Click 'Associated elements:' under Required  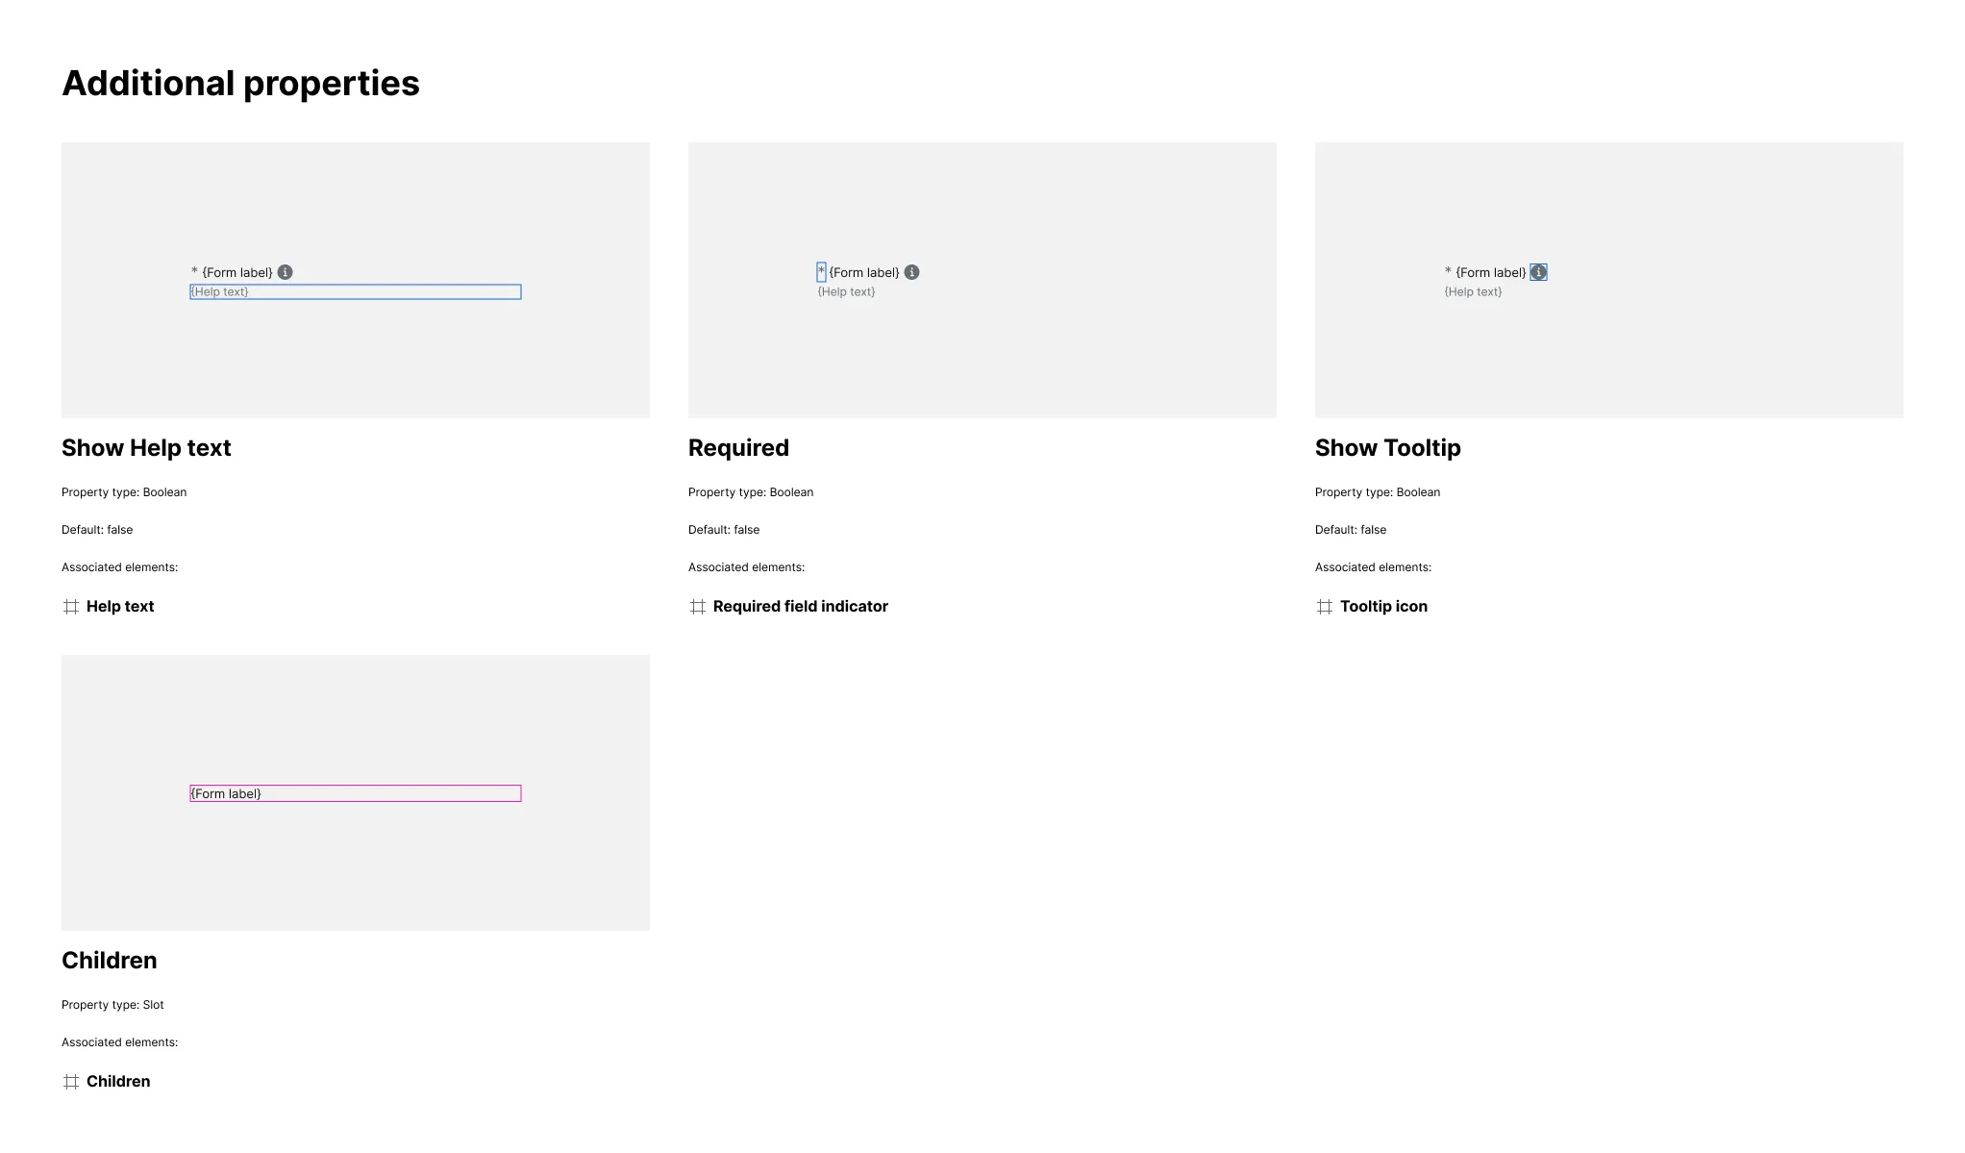point(747,567)
